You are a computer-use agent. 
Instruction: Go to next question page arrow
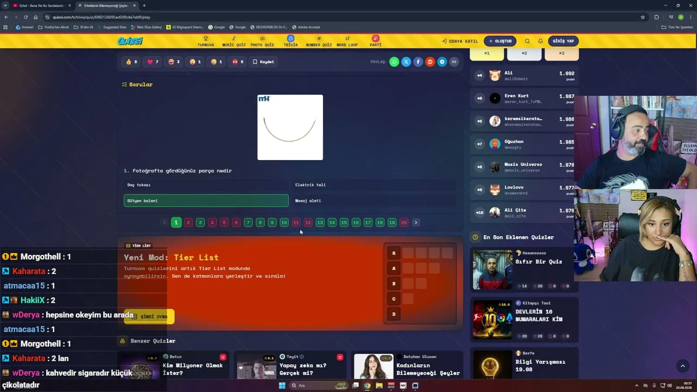(415, 223)
